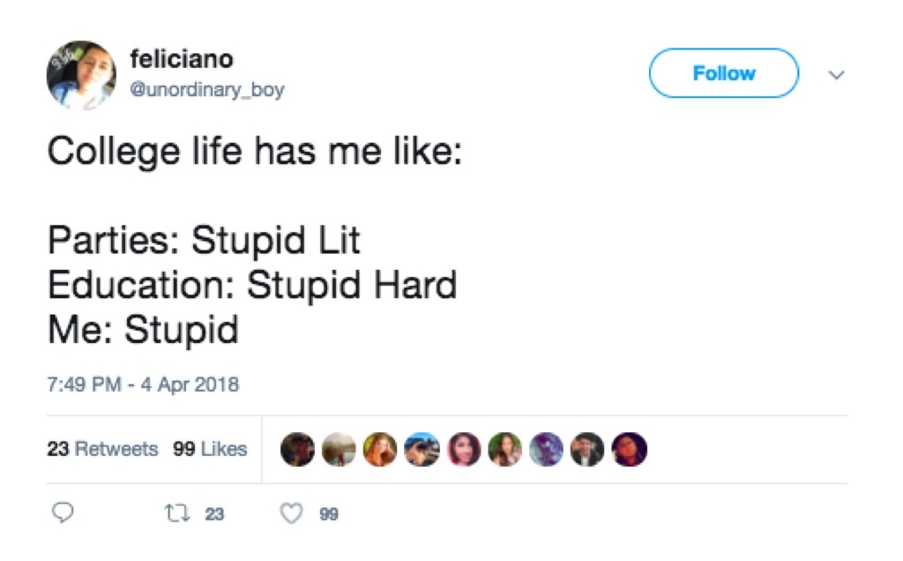
Task: Click the liker avatar with blue sky
Action: tap(422, 449)
